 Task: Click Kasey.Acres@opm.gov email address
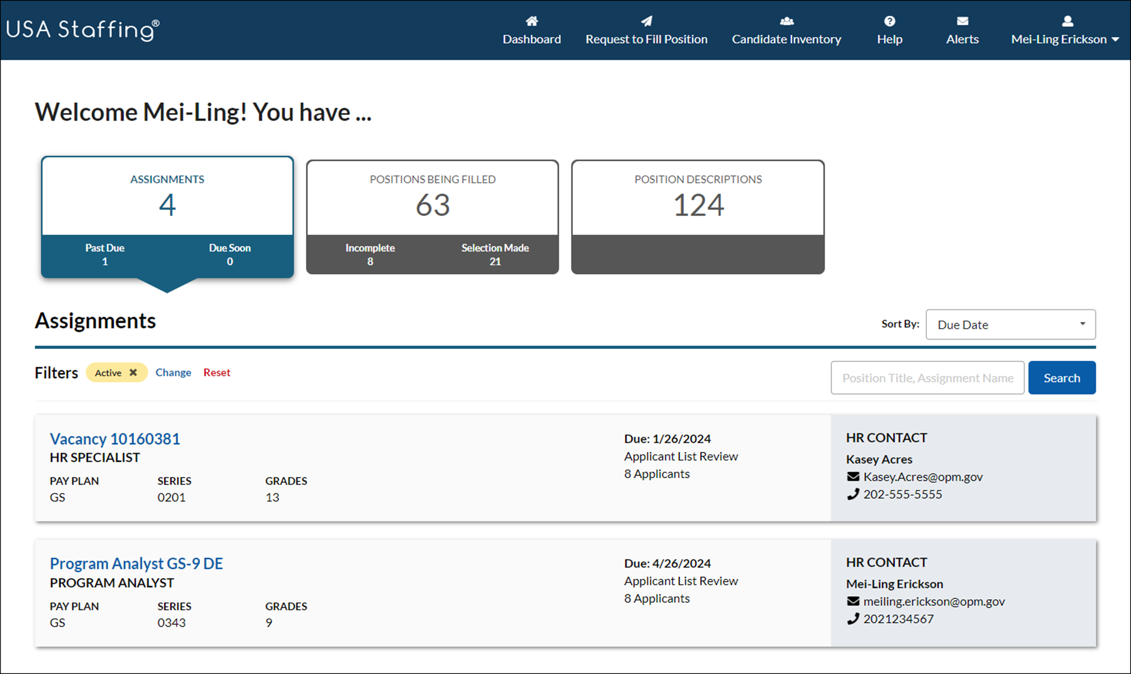click(x=923, y=477)
